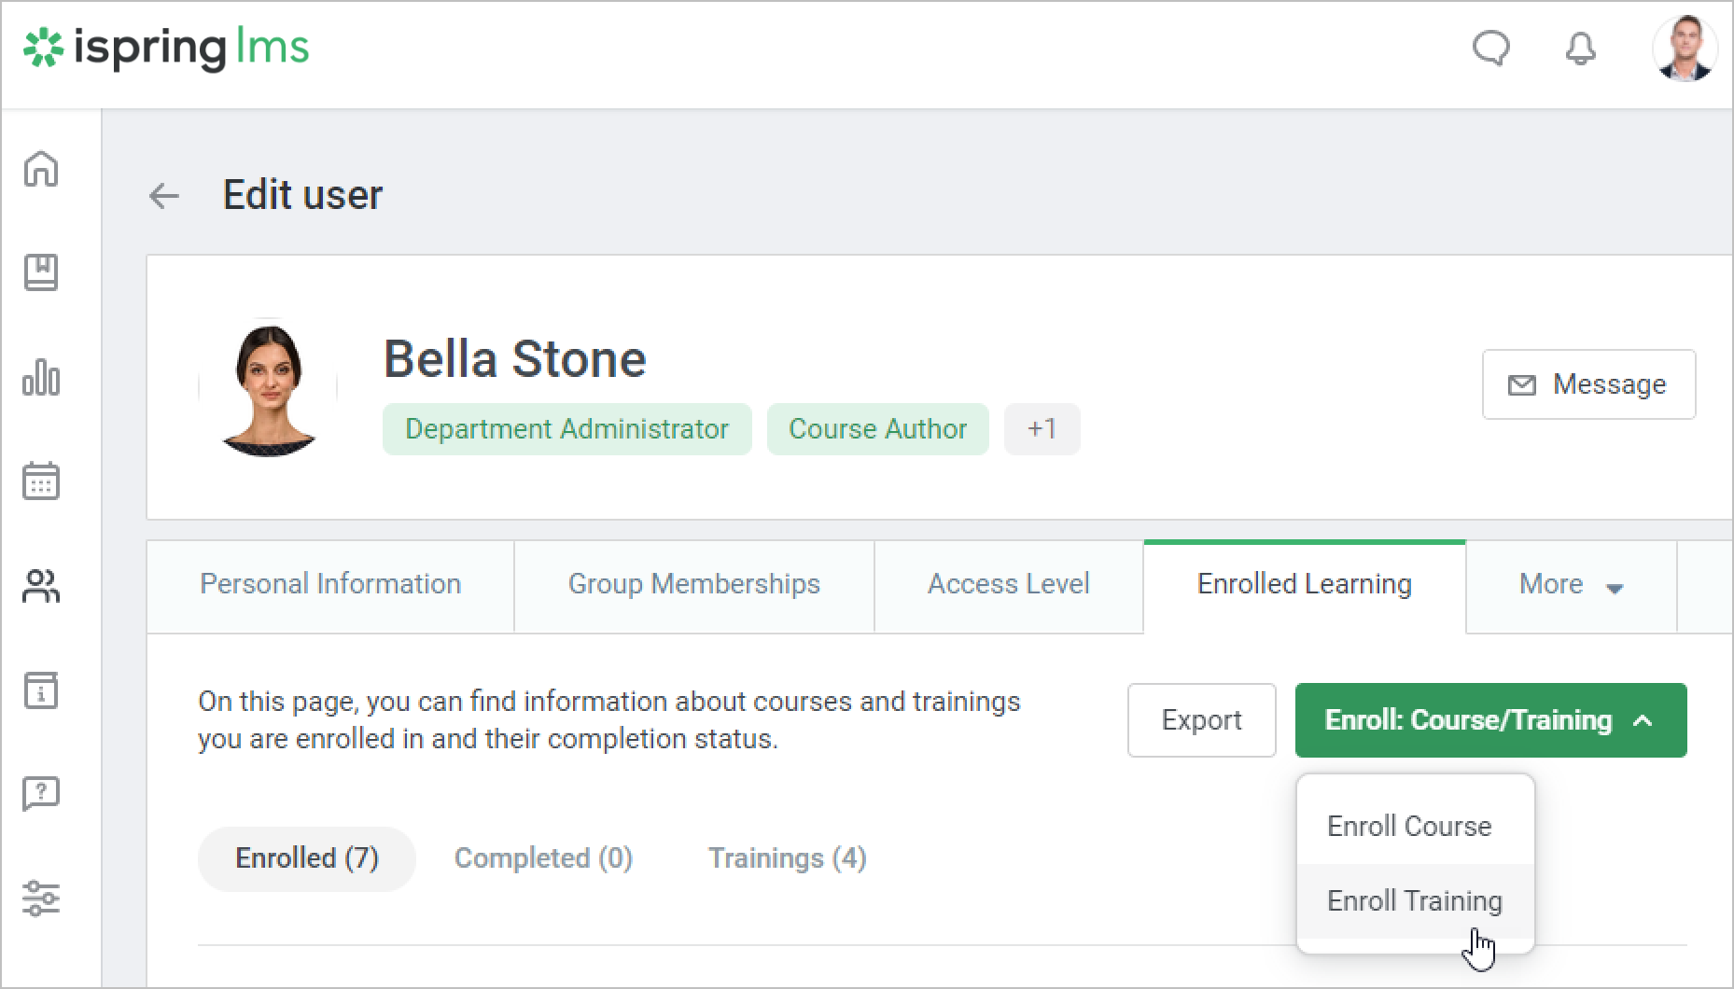Open the help question bubble icon
This screenshot has width=1734, height=989.
point(41,794)
